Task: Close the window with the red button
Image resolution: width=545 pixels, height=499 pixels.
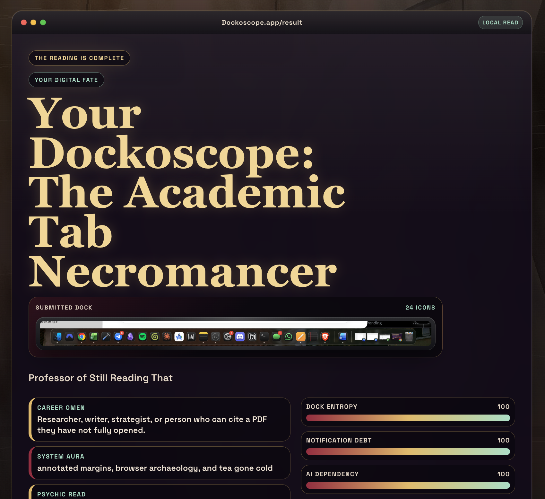Action: [x=24, y=22]
